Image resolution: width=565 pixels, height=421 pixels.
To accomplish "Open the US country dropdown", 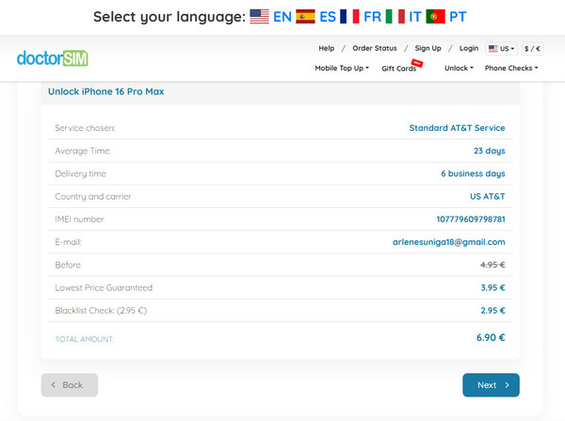I will point(501,49).
